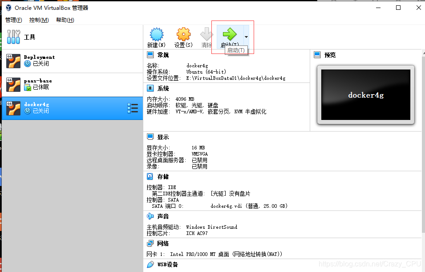The image size is (425, 272).
Task: Select the Deployment virtual machine
Action: point(73,61)
